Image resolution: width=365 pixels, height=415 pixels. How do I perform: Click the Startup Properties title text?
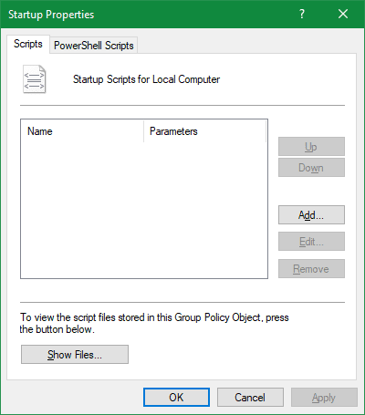[51, 15]
